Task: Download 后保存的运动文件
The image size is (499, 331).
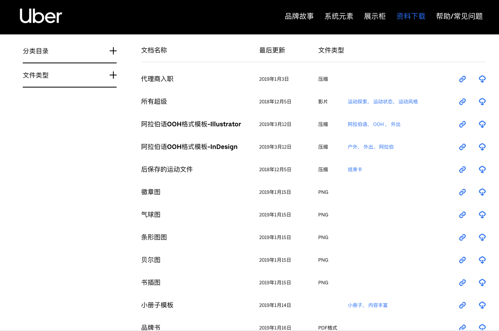Action: coord(482,170)
